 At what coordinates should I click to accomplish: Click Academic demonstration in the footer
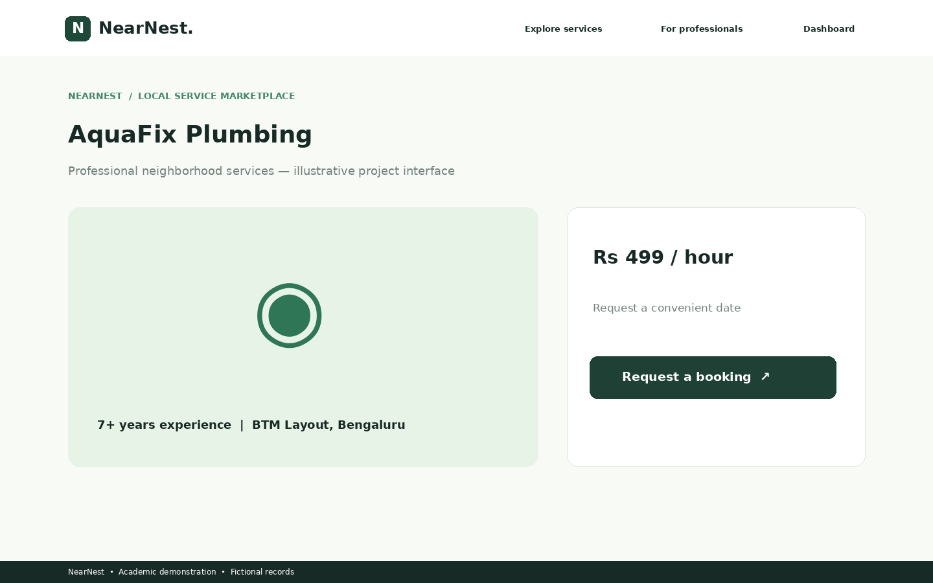click(167, 572)
